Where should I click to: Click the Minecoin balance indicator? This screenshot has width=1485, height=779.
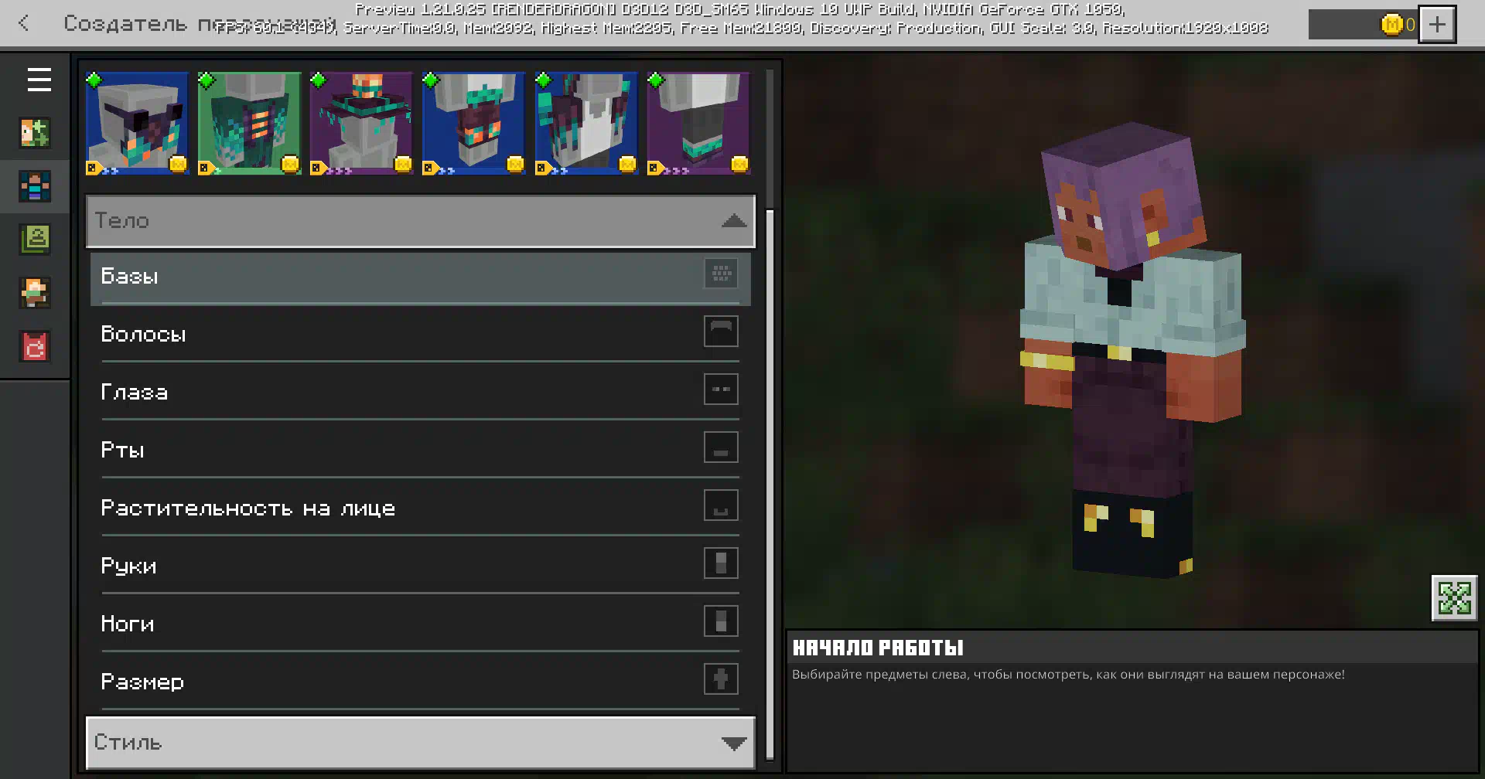click(x=1363, y=25)
